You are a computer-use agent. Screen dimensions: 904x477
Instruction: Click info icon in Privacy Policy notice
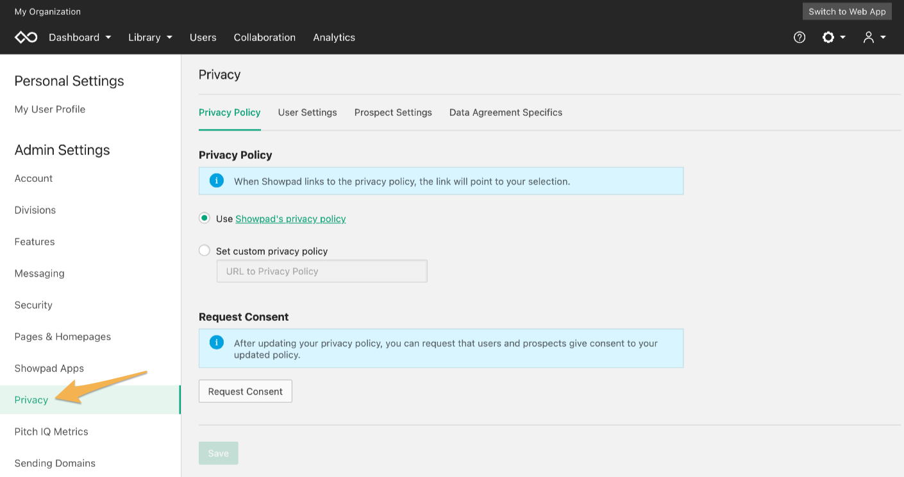coord(217,181)
